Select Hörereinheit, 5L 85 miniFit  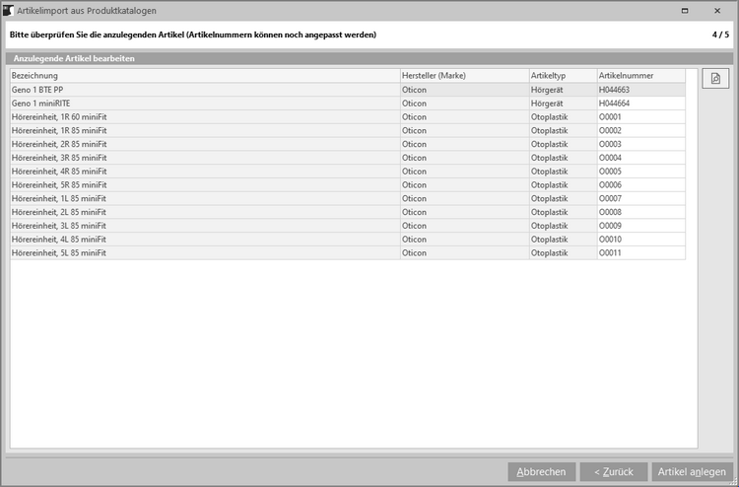click(x=348, y=252)
